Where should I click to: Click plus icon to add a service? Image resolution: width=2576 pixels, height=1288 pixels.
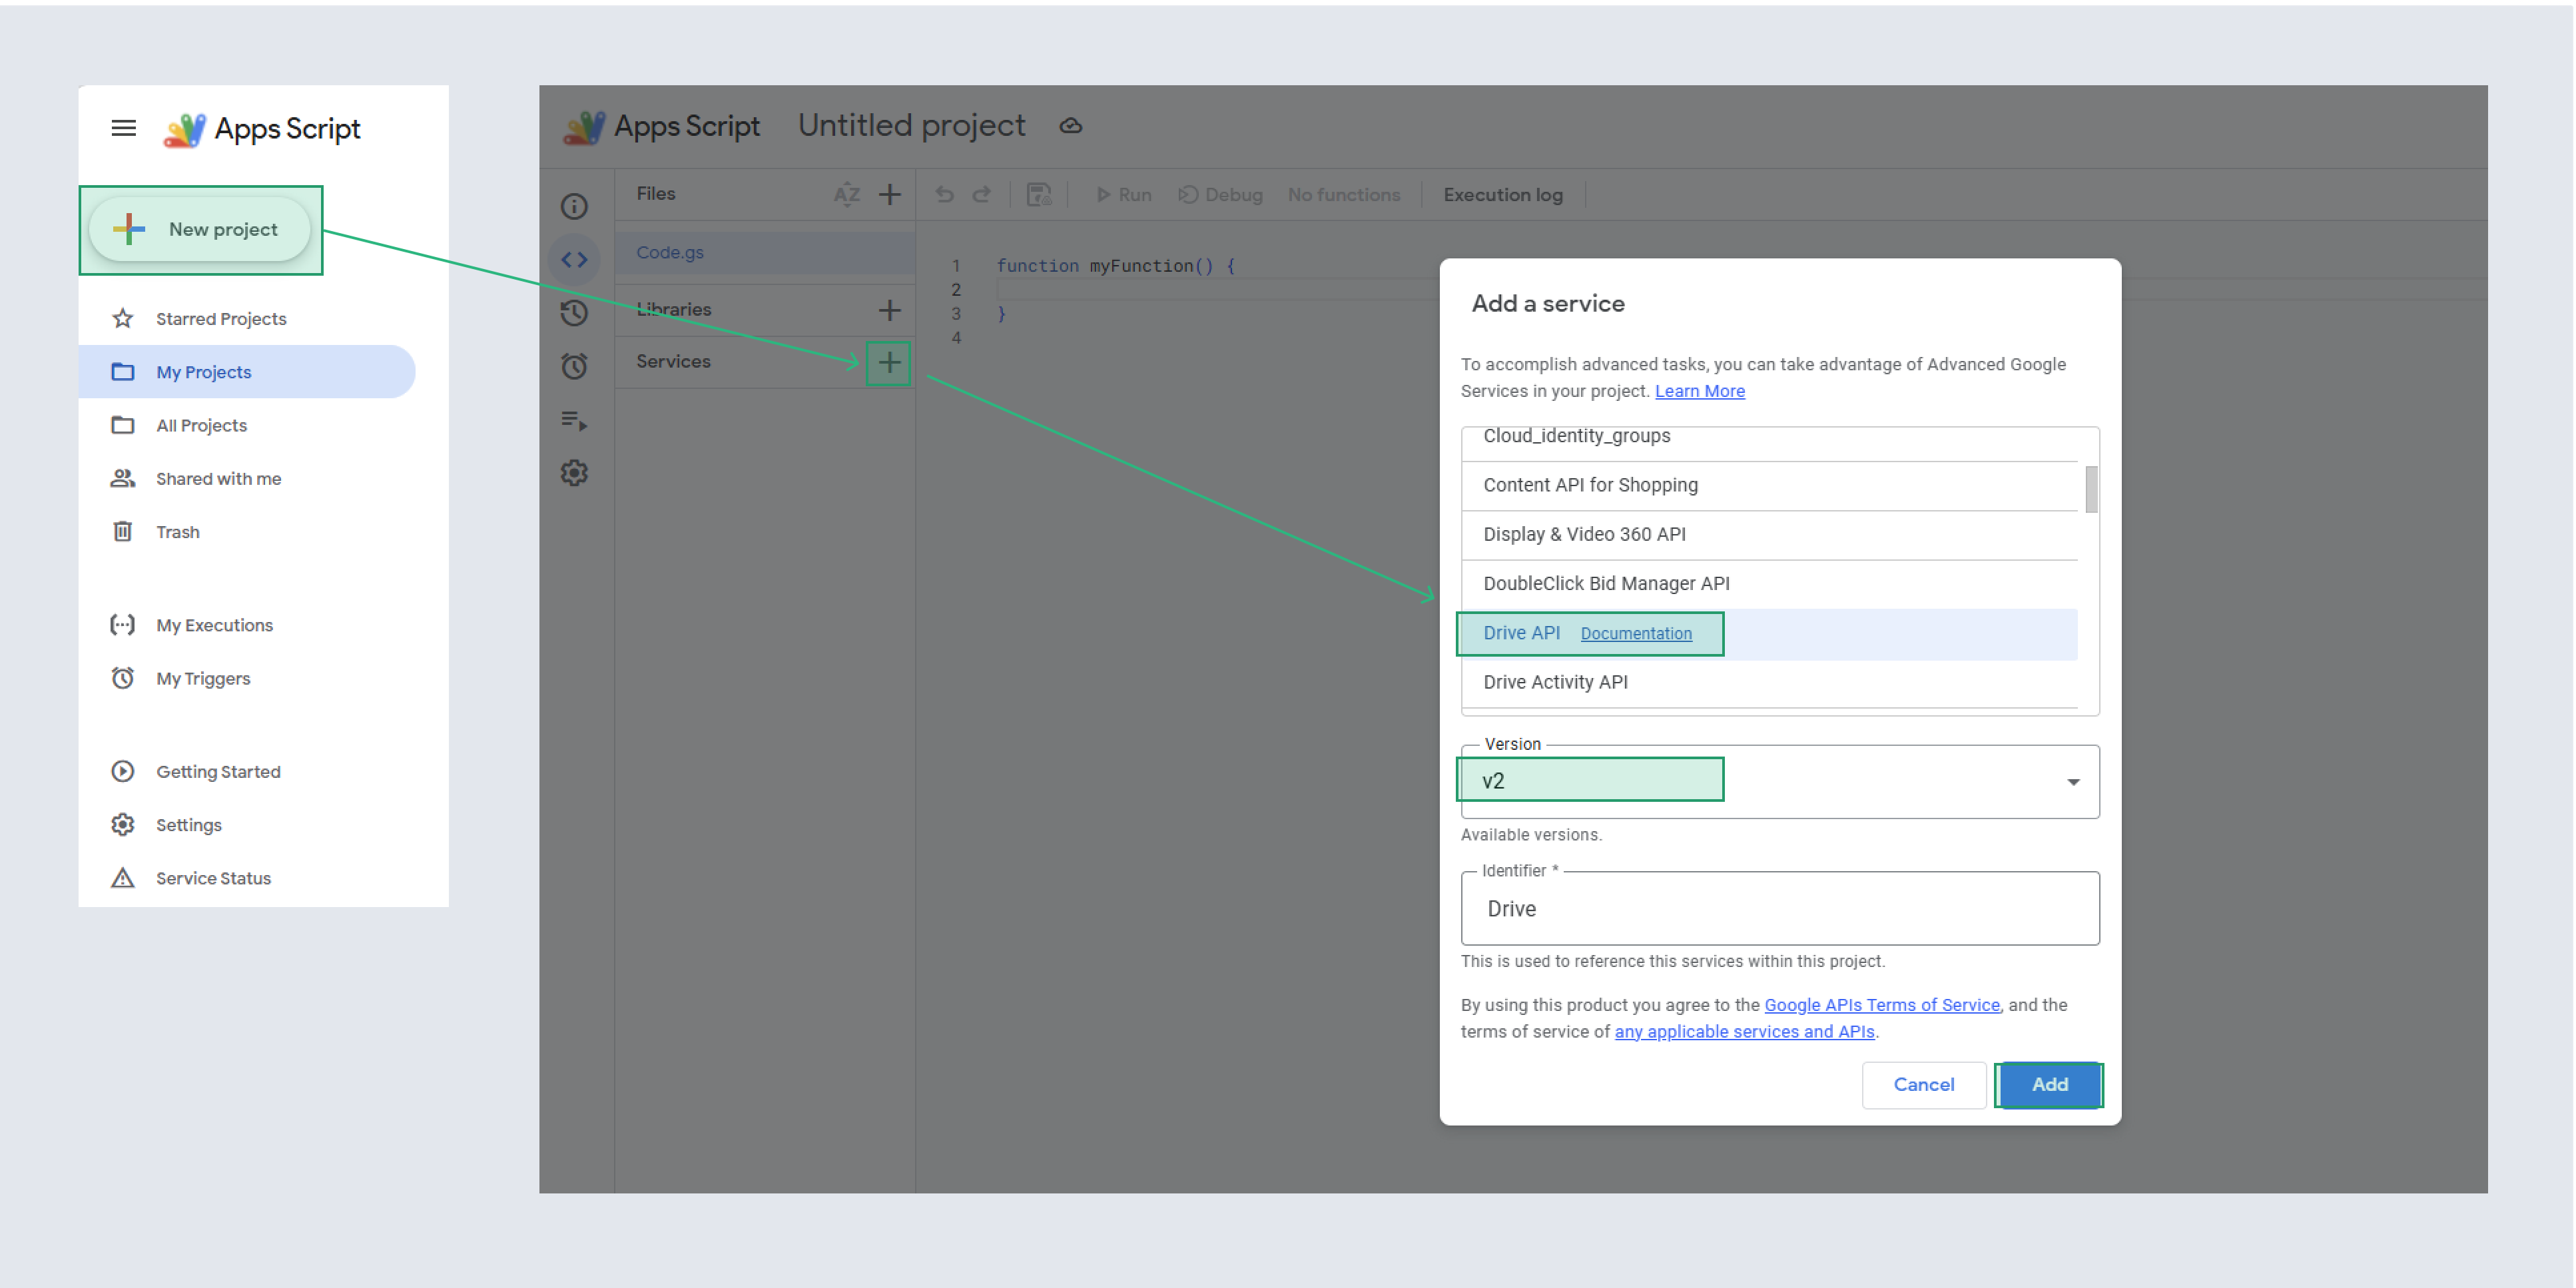click(x=888, y=362)
